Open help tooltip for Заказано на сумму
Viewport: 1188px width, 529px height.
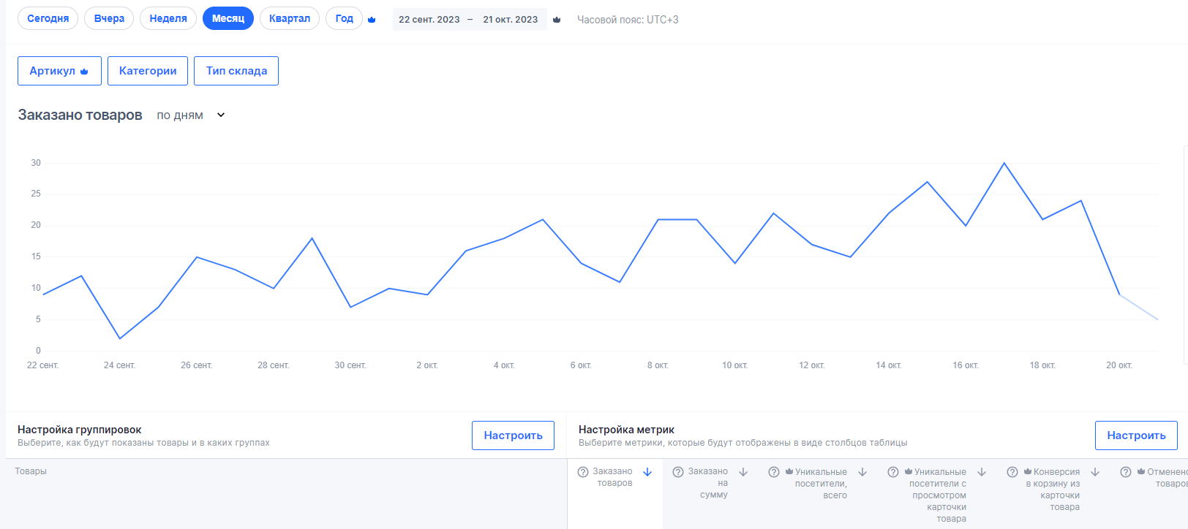pos(678,472)
